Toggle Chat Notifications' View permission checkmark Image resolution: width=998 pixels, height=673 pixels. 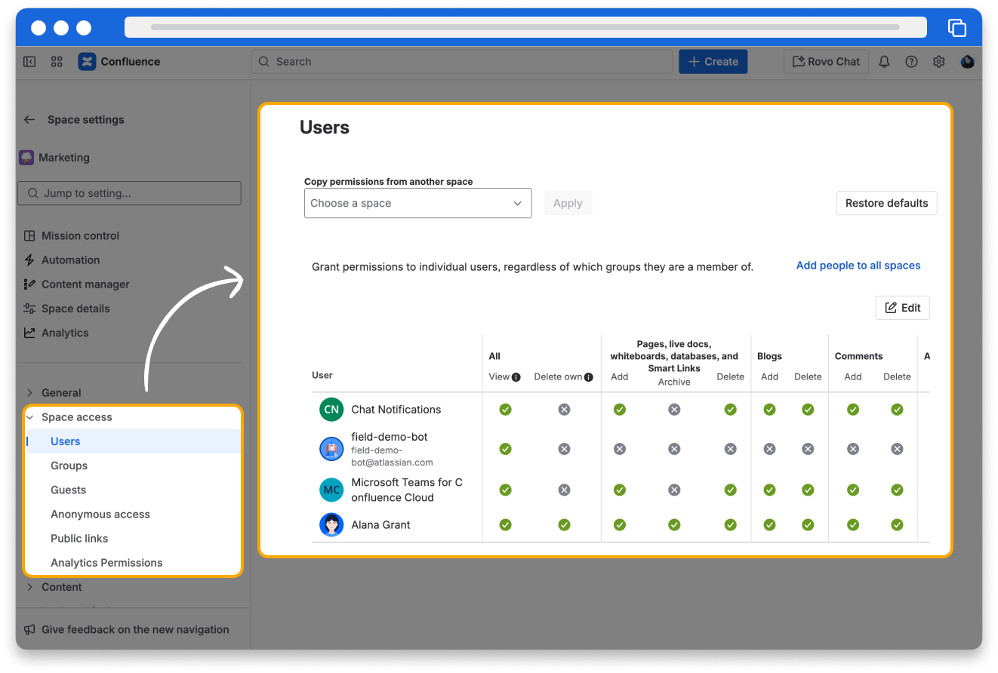coord(505,409)
